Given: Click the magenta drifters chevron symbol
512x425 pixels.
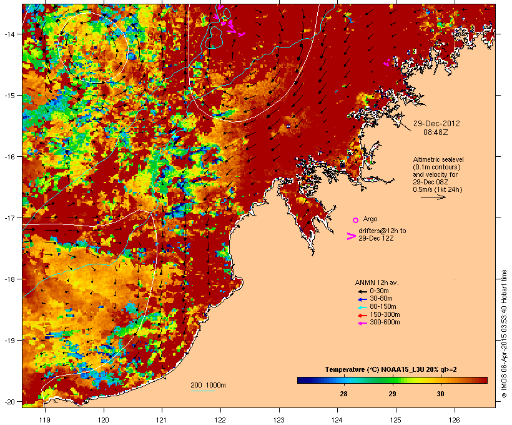Looking at the screenshot, I should pos(351,236).
